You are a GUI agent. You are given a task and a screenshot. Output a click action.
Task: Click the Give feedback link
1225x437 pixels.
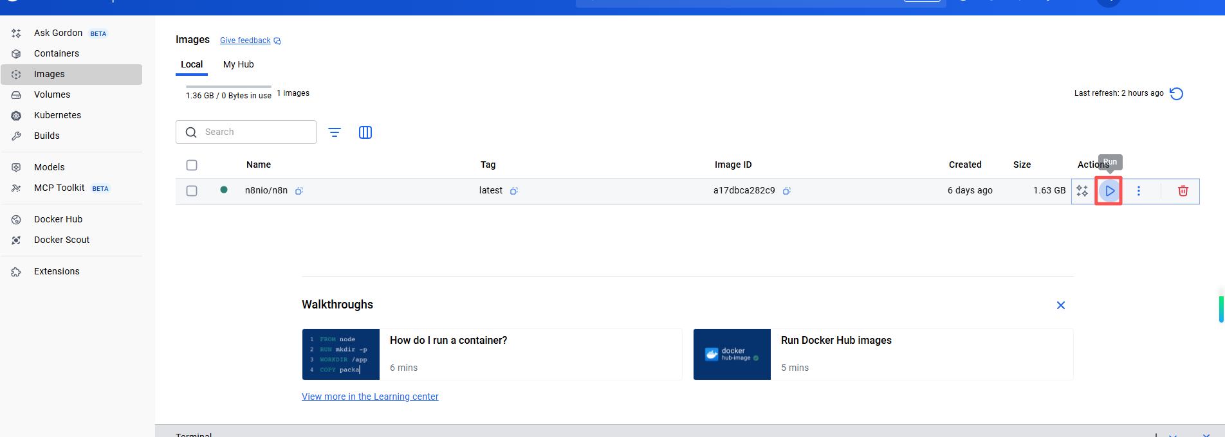point(250,40)
